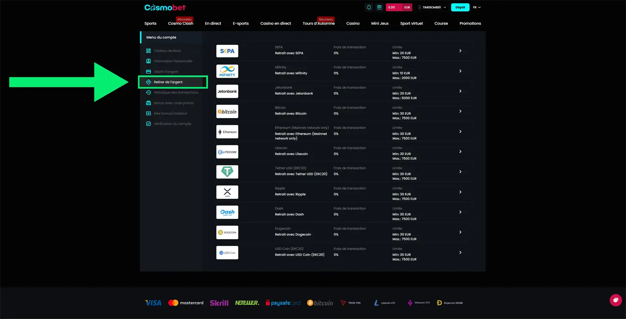Click the 0.00 EUR balance display
Viewport: 626px width, 319px height.
(399, 8)
